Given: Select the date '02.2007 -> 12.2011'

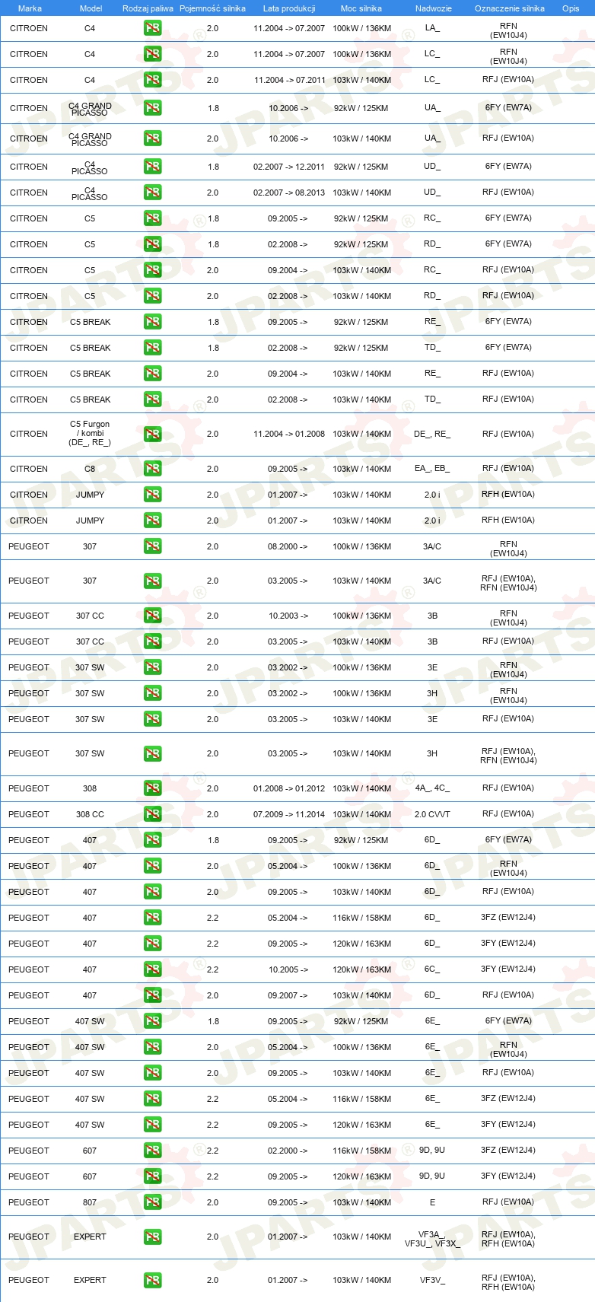Looking at the screenshot, I should [289, 167].
